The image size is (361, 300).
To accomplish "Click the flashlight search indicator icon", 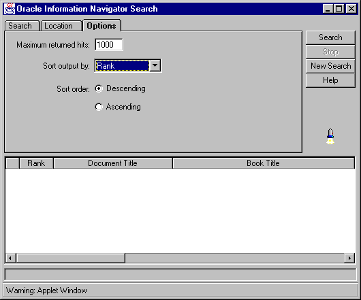I will point(330,136).
